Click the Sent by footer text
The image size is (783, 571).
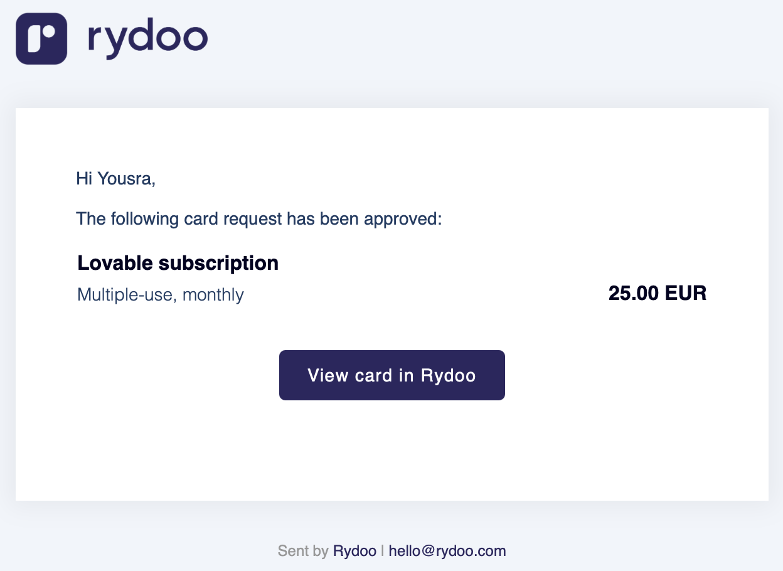tap(303, 551)
